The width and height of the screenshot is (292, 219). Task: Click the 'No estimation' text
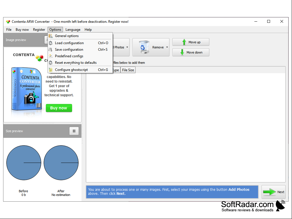point(61,195)
